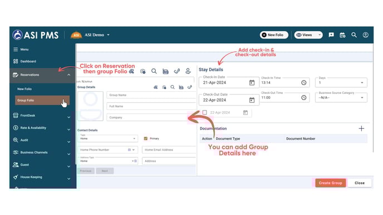Open the Check-In Time clock picker
Viewport: 383px width, 215px height.
pyautogui.click(x=303, y=83)
